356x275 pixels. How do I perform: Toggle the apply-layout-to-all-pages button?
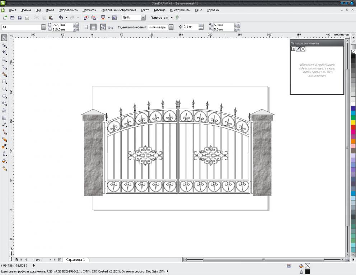pyautogui.click(x=103, y=27)
